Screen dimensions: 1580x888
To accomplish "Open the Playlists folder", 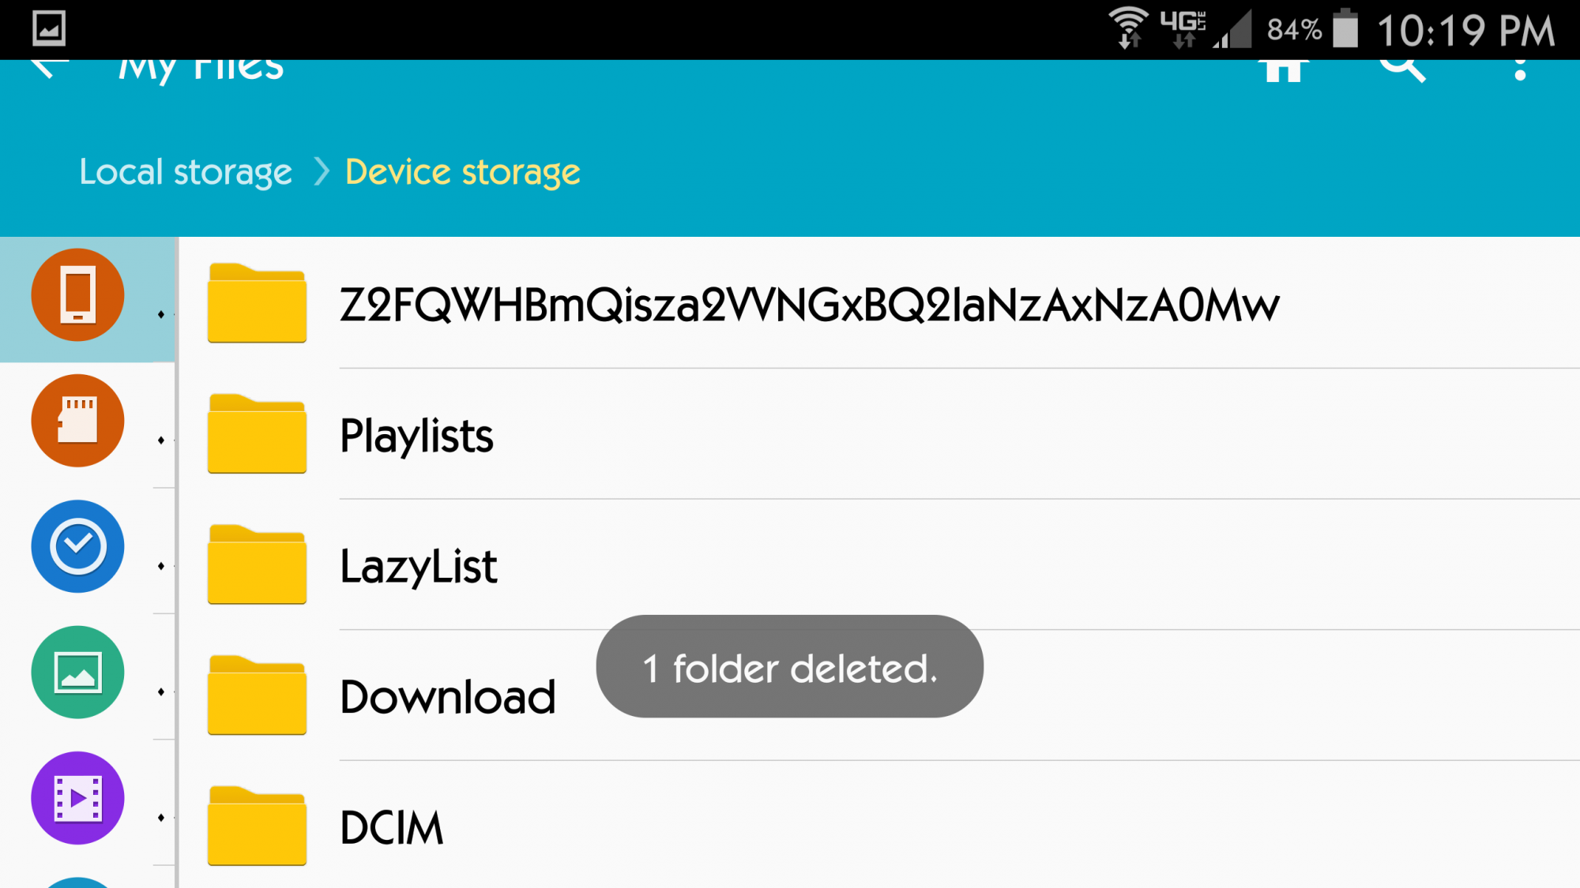I will coord(878,434).
